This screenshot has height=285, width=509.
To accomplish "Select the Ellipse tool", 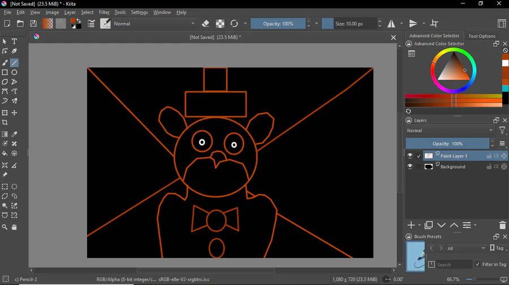I will tap(14, 73).
